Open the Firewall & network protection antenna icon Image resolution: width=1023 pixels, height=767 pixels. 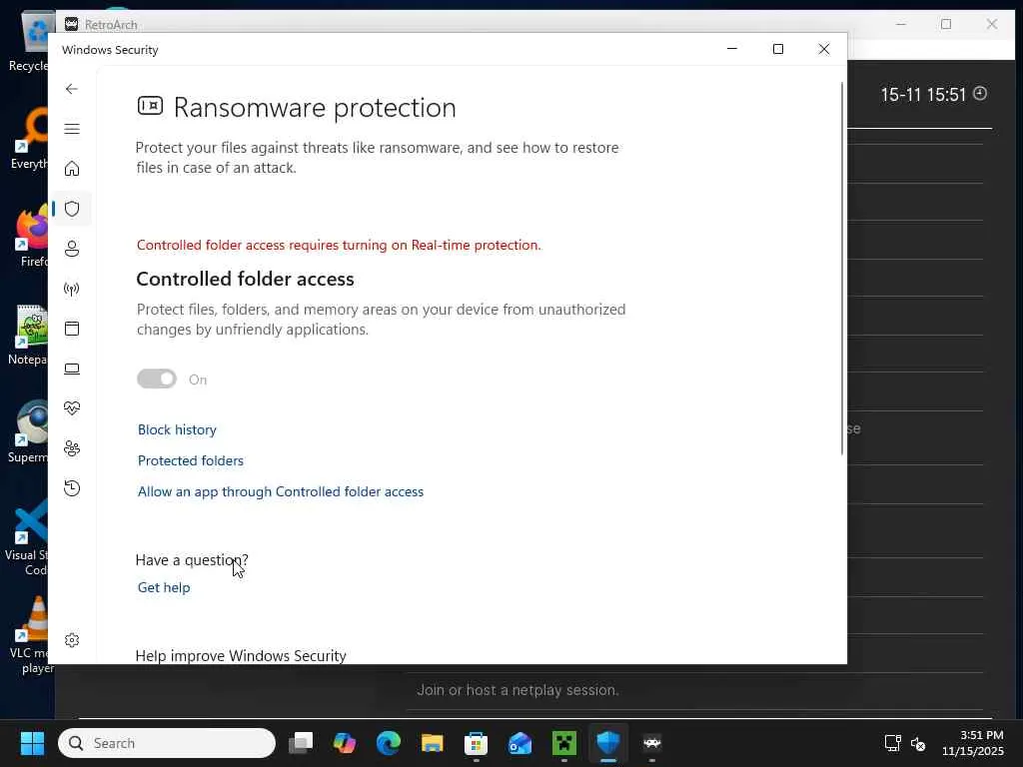(72, 289)
